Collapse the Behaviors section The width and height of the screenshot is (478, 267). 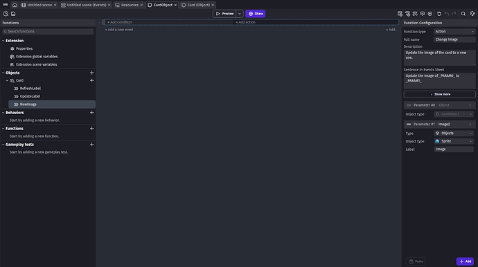pos(3,113)
